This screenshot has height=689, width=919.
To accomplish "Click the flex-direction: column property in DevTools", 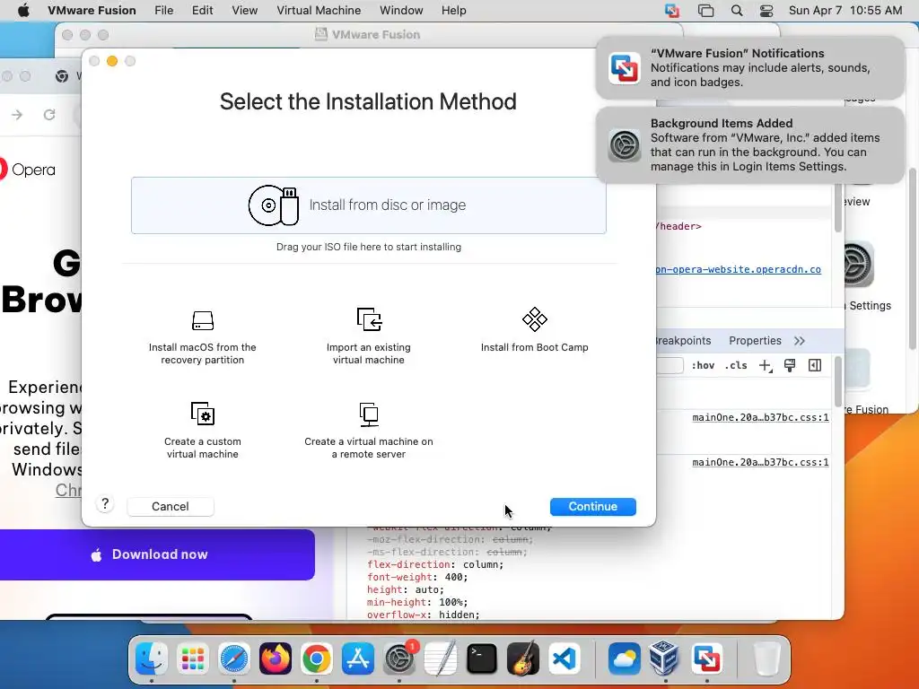I will point(435,565).
